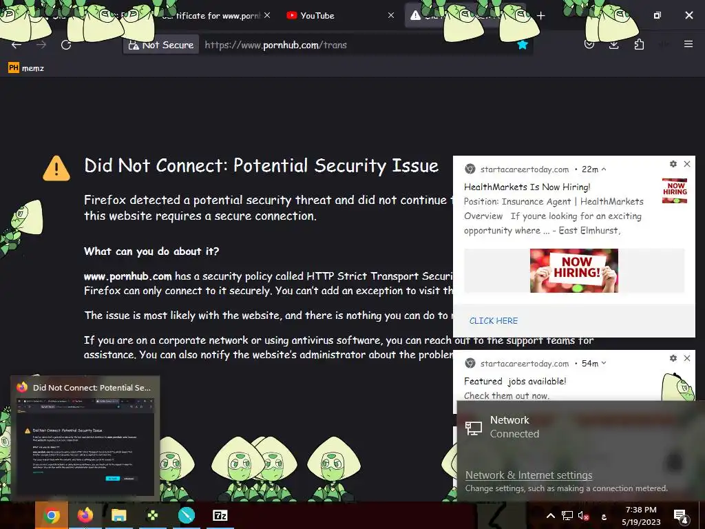Open the Action Center notifications icon
The image size is (705, 529).
[681, 516]
